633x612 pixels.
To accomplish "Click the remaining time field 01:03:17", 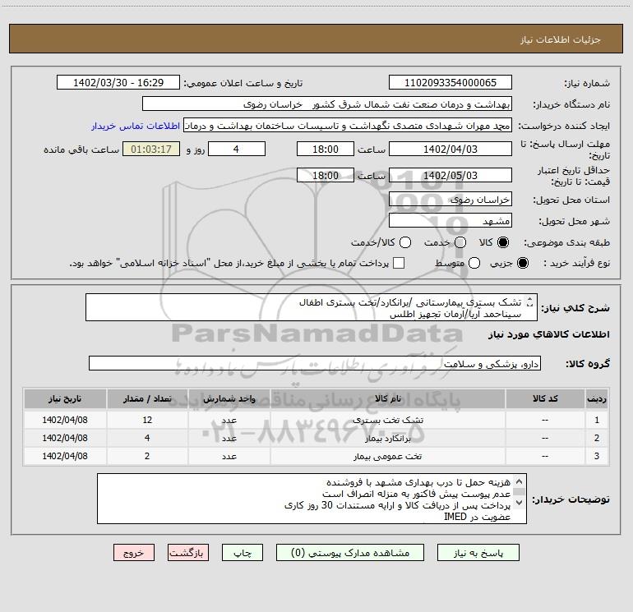I will [151, 150].
